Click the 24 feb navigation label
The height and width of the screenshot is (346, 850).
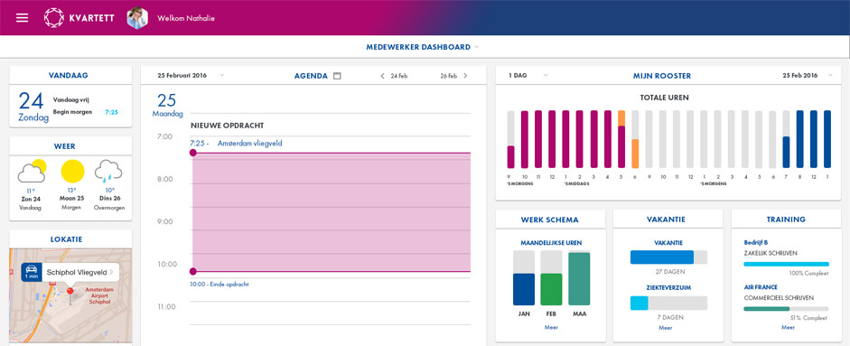(x=399, y=76)
